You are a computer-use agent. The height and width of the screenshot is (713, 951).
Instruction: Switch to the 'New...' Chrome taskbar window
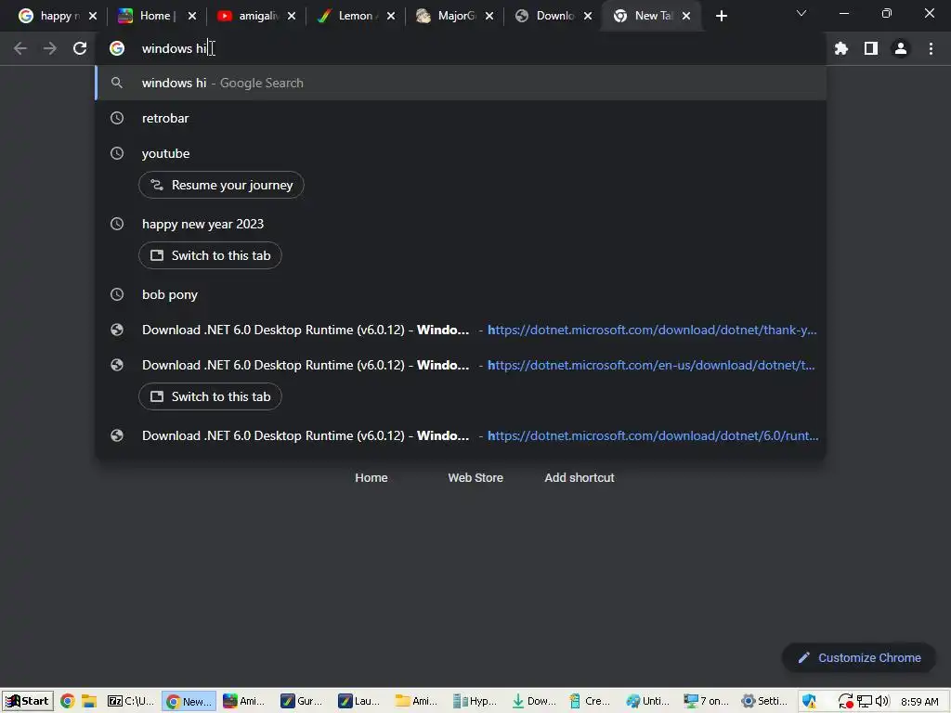pyautogui.click(x=189, y=702)
